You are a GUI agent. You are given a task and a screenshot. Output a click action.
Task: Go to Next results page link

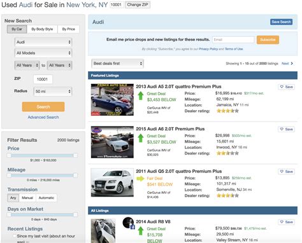pyautogui.click(x=285, y=64)
